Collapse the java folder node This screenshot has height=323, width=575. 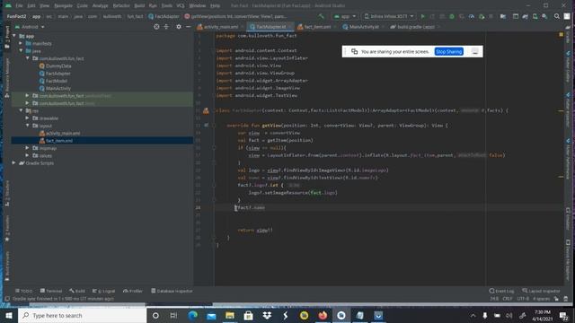click(21, 51)
